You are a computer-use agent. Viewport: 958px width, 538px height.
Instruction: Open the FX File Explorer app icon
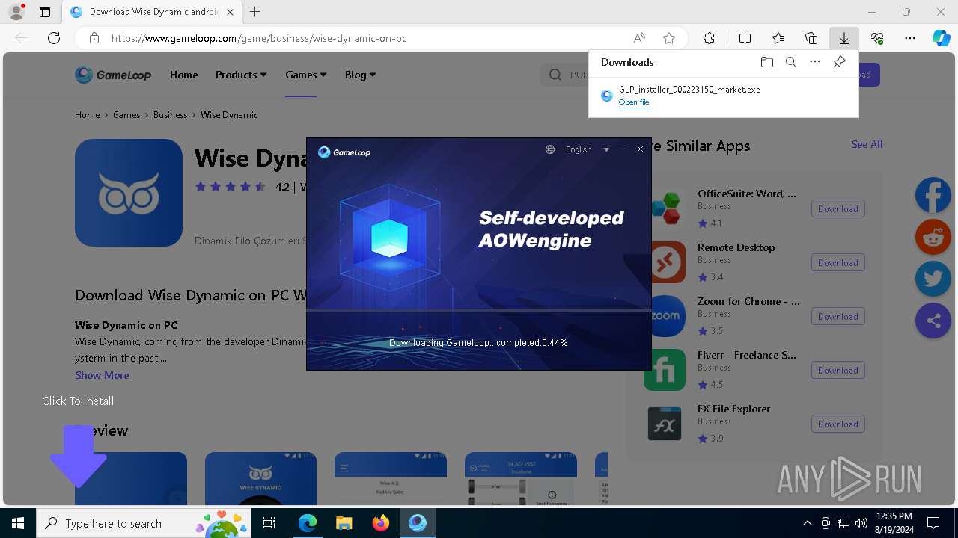click(x=665, y=424)
